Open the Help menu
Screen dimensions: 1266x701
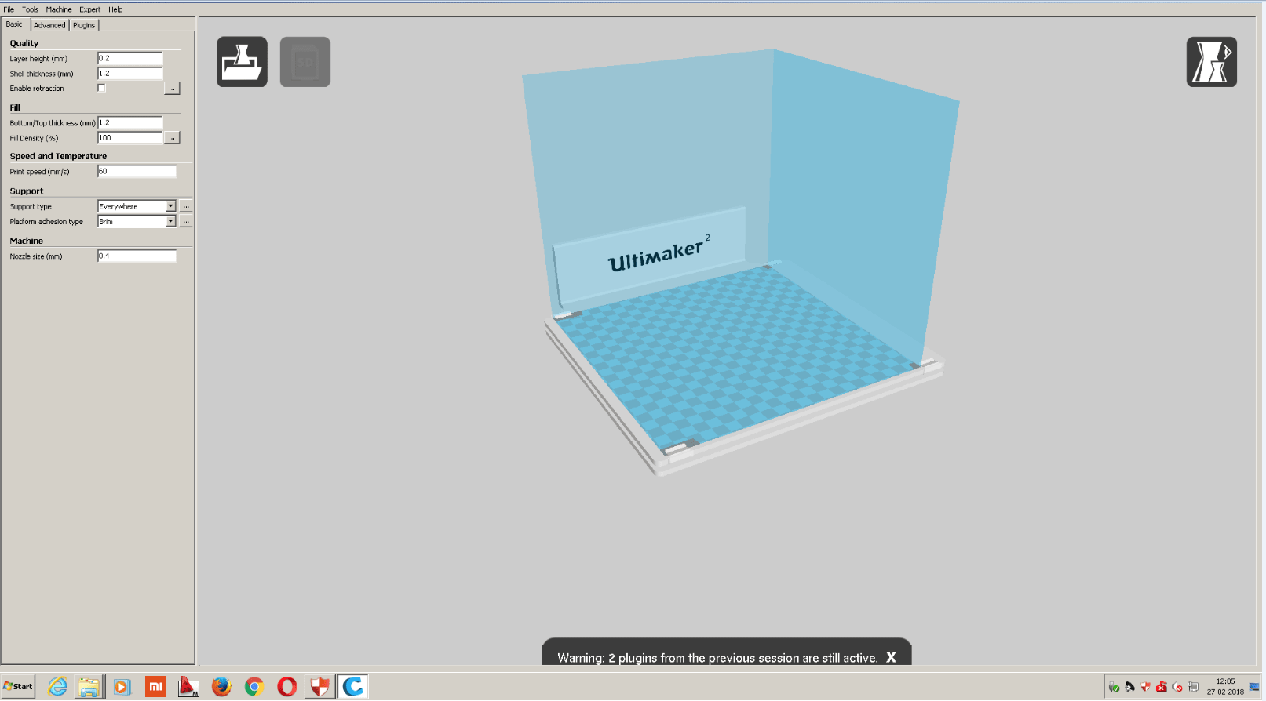pos(115,9)
